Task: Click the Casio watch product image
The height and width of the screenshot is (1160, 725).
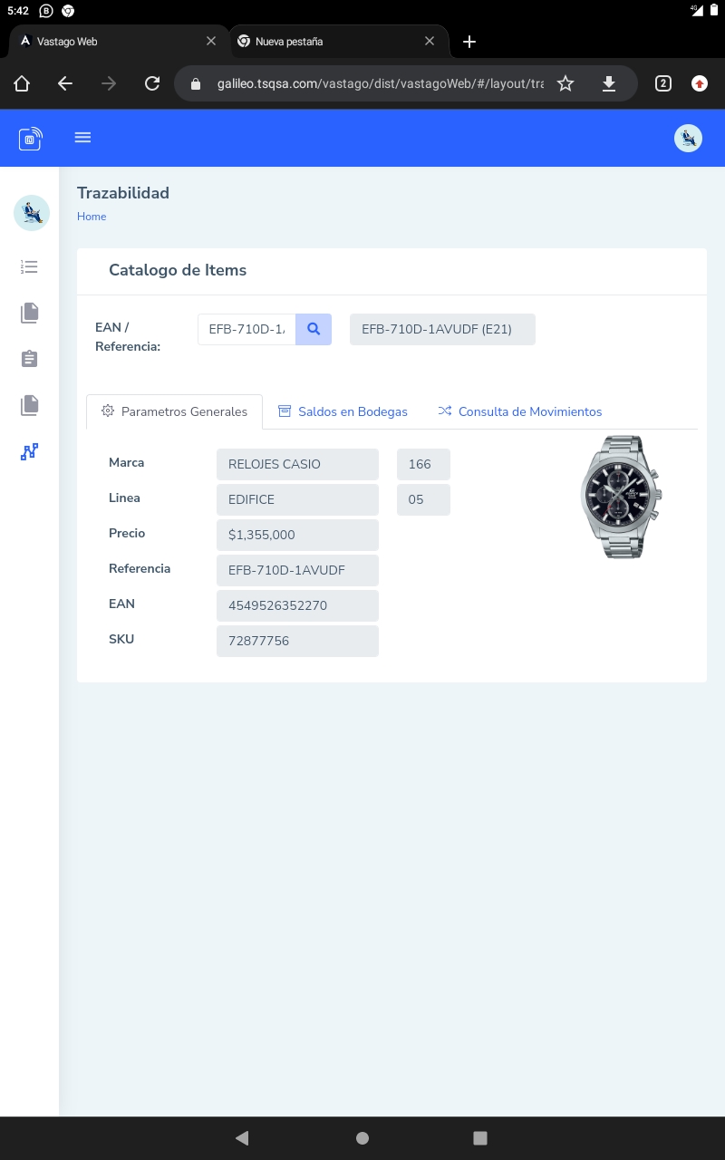Action: 622,496
